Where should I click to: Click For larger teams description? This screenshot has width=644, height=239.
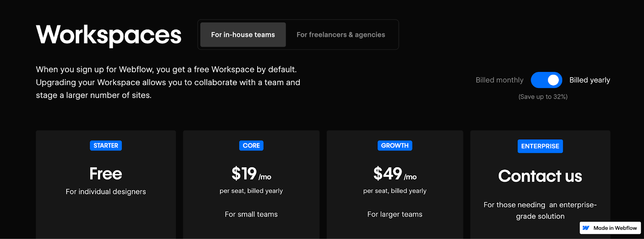(395, 214)
